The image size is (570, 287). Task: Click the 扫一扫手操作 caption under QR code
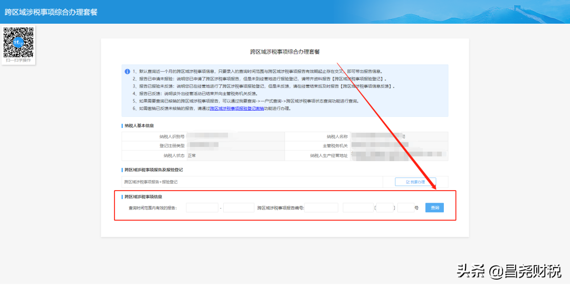[x=18, y=61]
